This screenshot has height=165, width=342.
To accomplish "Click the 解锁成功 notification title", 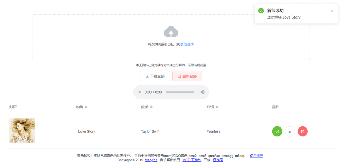I will click(x=275, y=11).
